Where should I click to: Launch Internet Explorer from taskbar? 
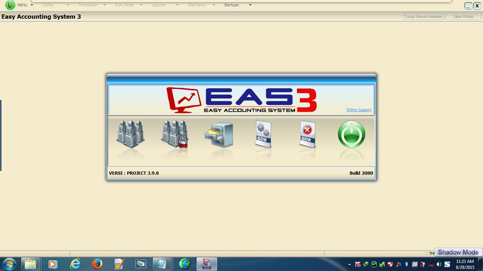click(75, 264)
